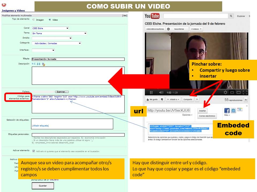Viewport: 257px width, 192px height.
Task: Toggle the Activar elemento checkbox
Action: pos(33,151)
